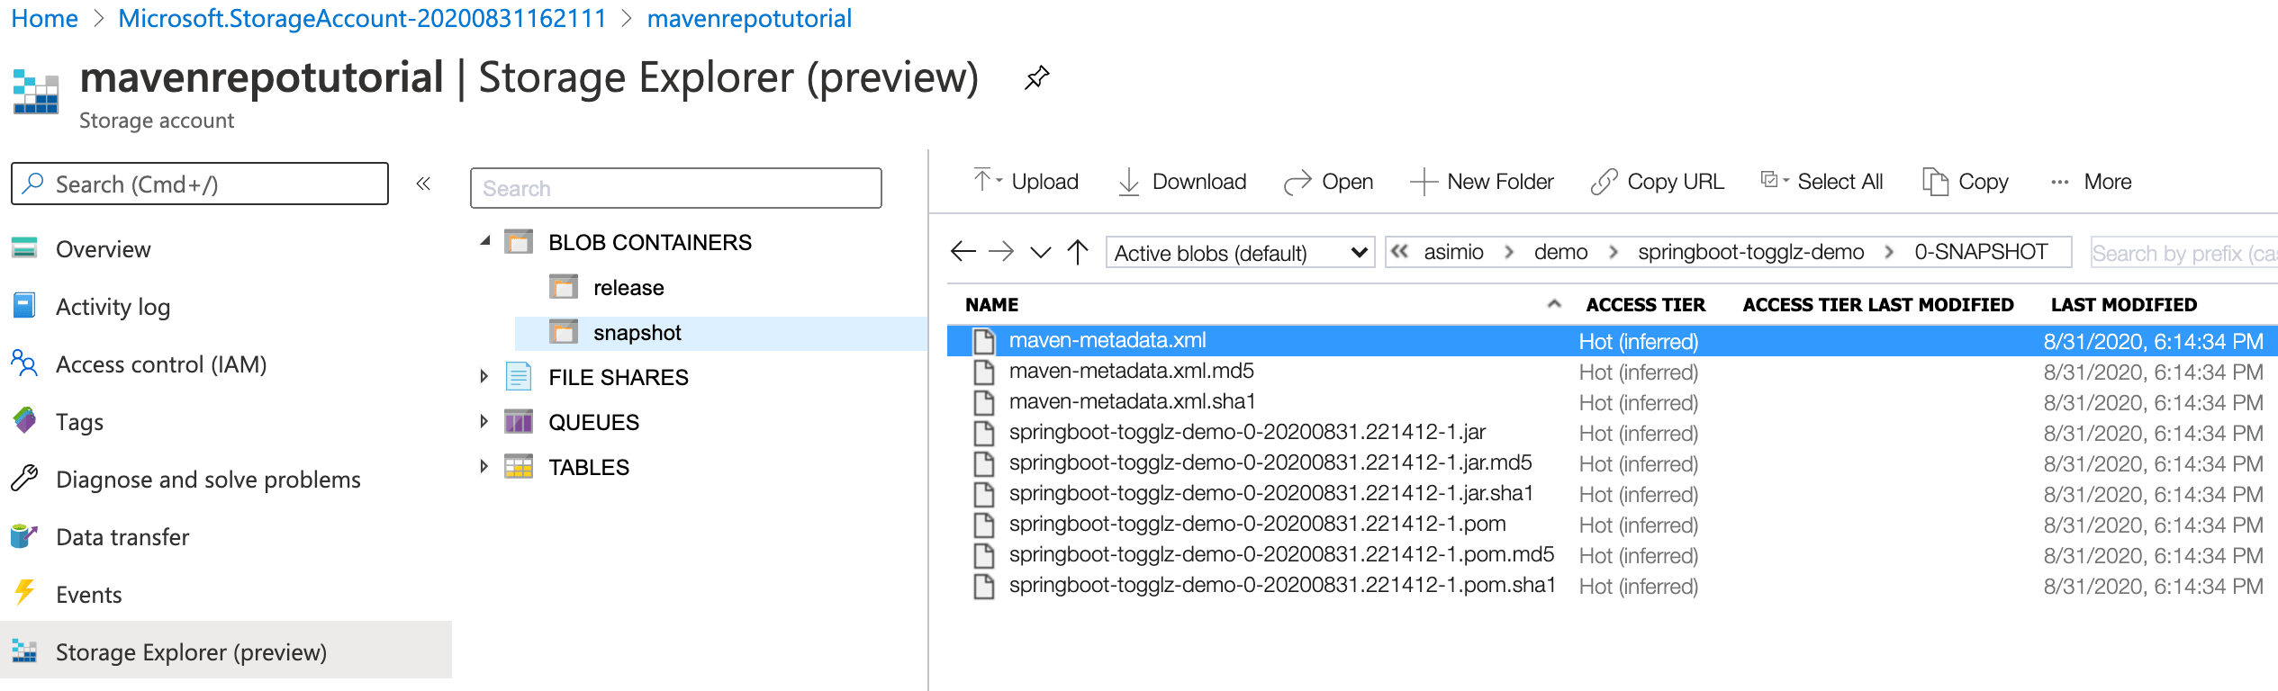The image size is (2278, 691).
Task: Sort by LAST MODIFIED column
Action: coord(2123,305)
